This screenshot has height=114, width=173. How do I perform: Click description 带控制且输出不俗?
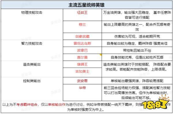[x=137, y=51]
